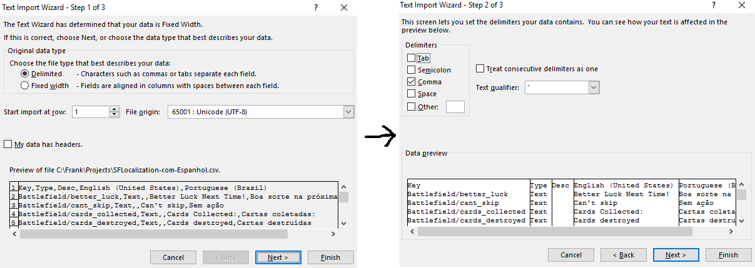The height and width of the screenshot is (268, 755).
Task: Select the Delimited radio option
Action: pos(25,74)
